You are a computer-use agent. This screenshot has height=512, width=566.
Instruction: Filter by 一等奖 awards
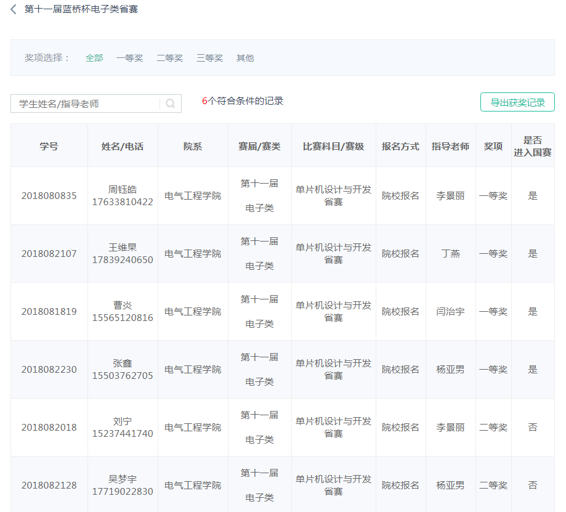pyautogui.click(x=129, y=58)
